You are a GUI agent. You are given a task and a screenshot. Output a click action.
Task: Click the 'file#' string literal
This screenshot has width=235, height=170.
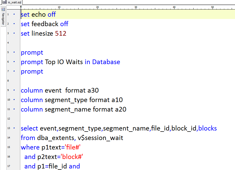pyautogui.click(x=73, y=147)
